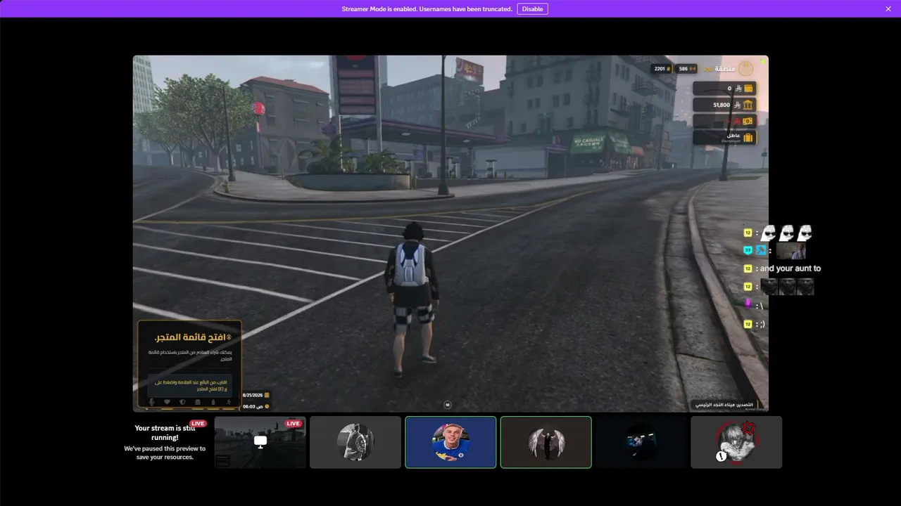Click the wallet cash icon in the HUD
The height and width of the screenshot is (506, 901).
coord(748,89)
